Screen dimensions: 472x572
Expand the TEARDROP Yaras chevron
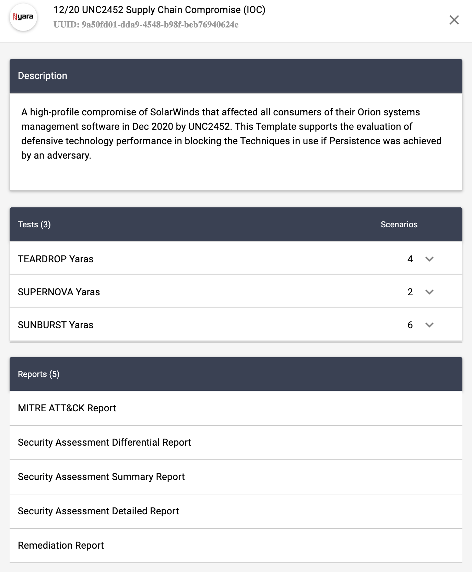[x=429, y=259]
